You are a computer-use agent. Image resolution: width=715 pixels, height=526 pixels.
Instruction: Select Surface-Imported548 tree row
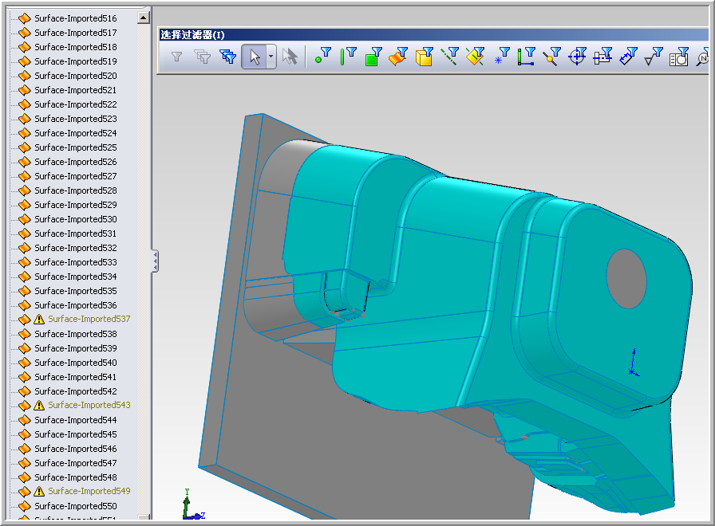click(x=76, y=477)
